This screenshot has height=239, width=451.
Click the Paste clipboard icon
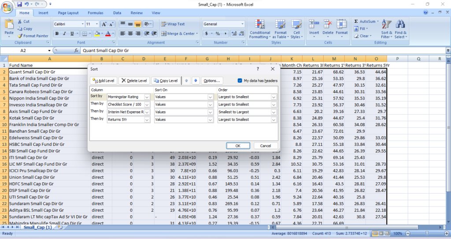(9, 25)
